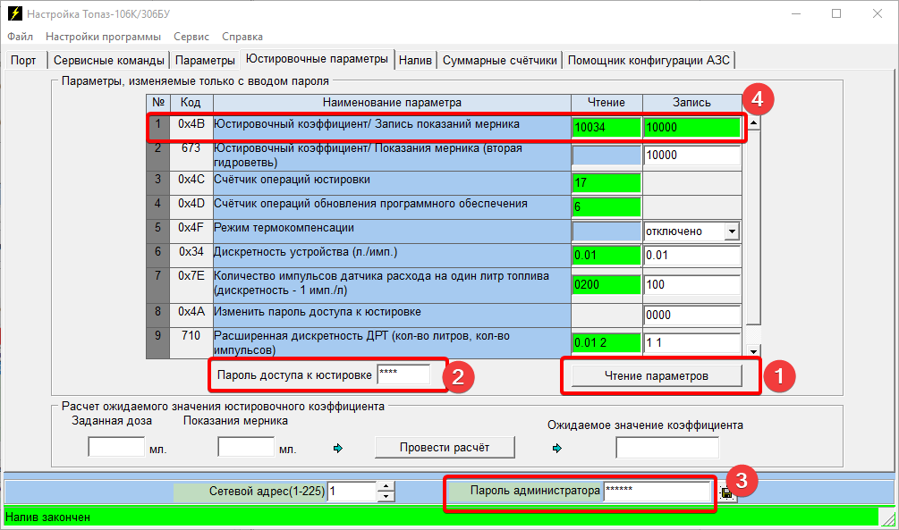Click the Чтение value 17 for Счётчик операций юстировки

[x=606, y=183]
